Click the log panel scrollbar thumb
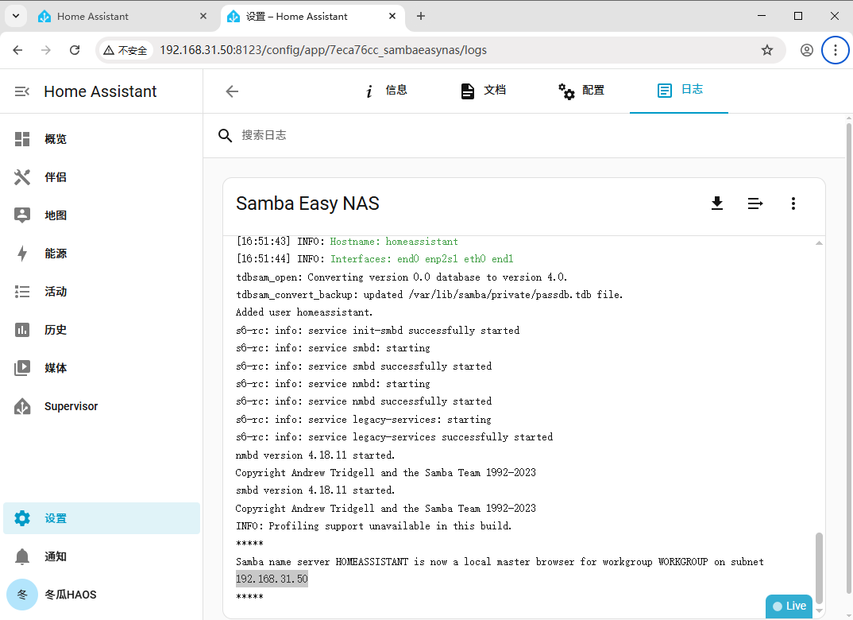 [819, 568]
